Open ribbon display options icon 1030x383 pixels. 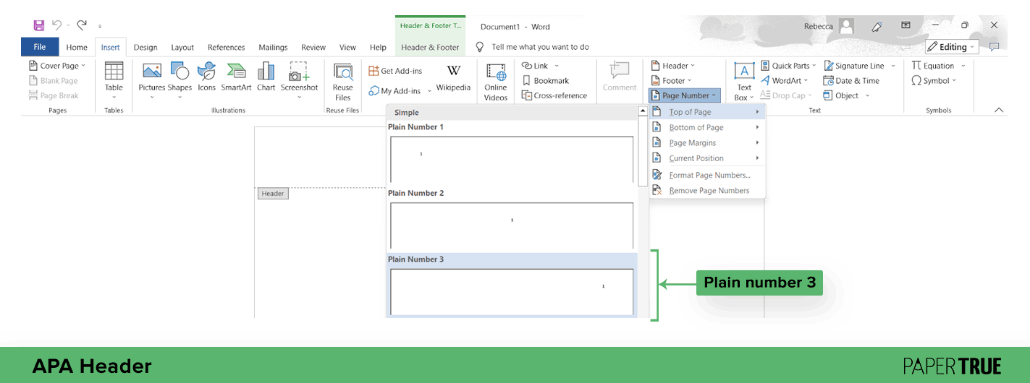[x=906, y=25]
